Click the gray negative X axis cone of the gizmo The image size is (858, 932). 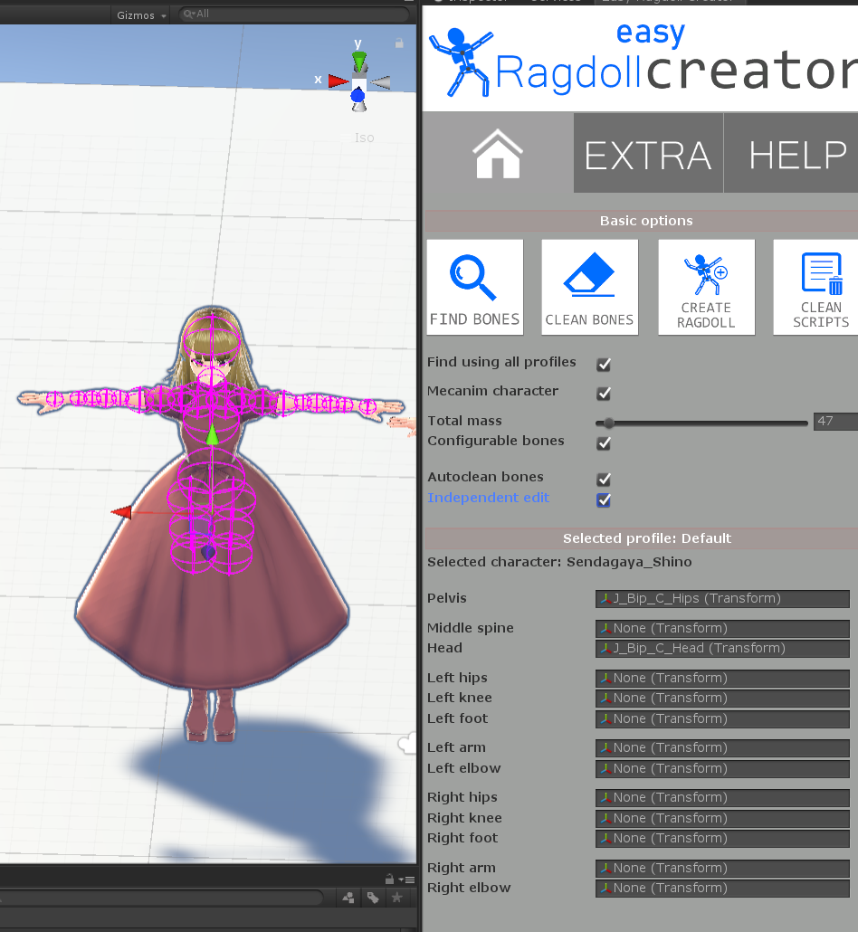[x=381, y=82]
